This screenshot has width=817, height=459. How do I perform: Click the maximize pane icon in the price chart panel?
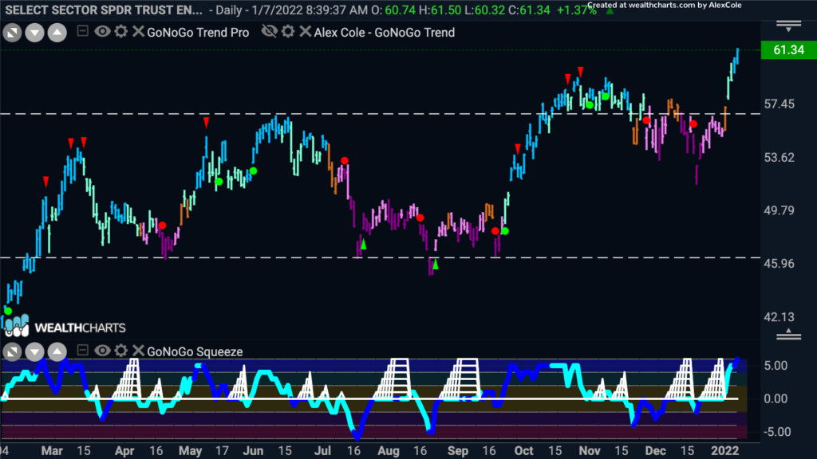12,33
